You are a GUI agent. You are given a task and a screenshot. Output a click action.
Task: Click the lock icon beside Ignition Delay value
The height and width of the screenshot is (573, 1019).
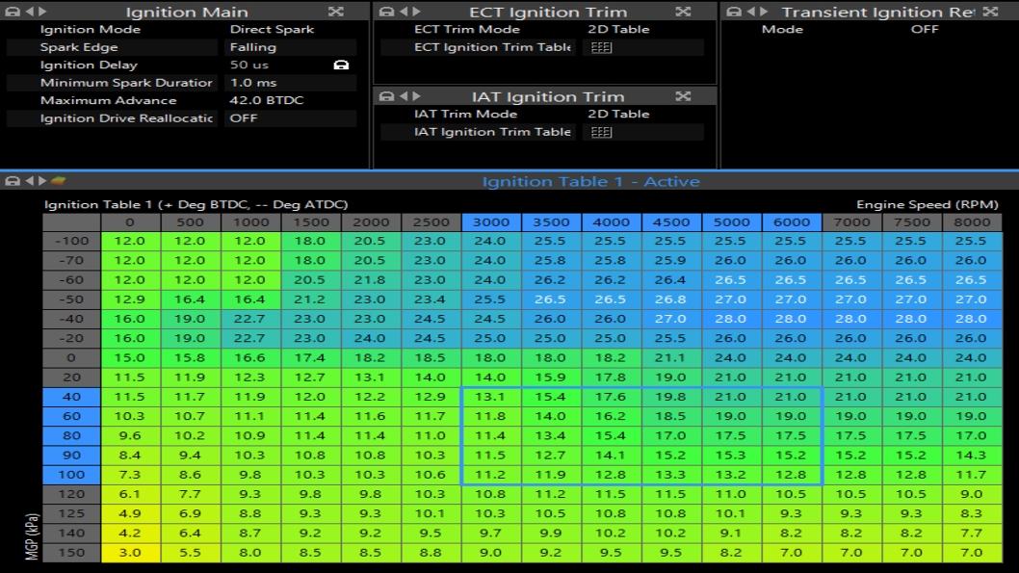(x=340, y=65)
